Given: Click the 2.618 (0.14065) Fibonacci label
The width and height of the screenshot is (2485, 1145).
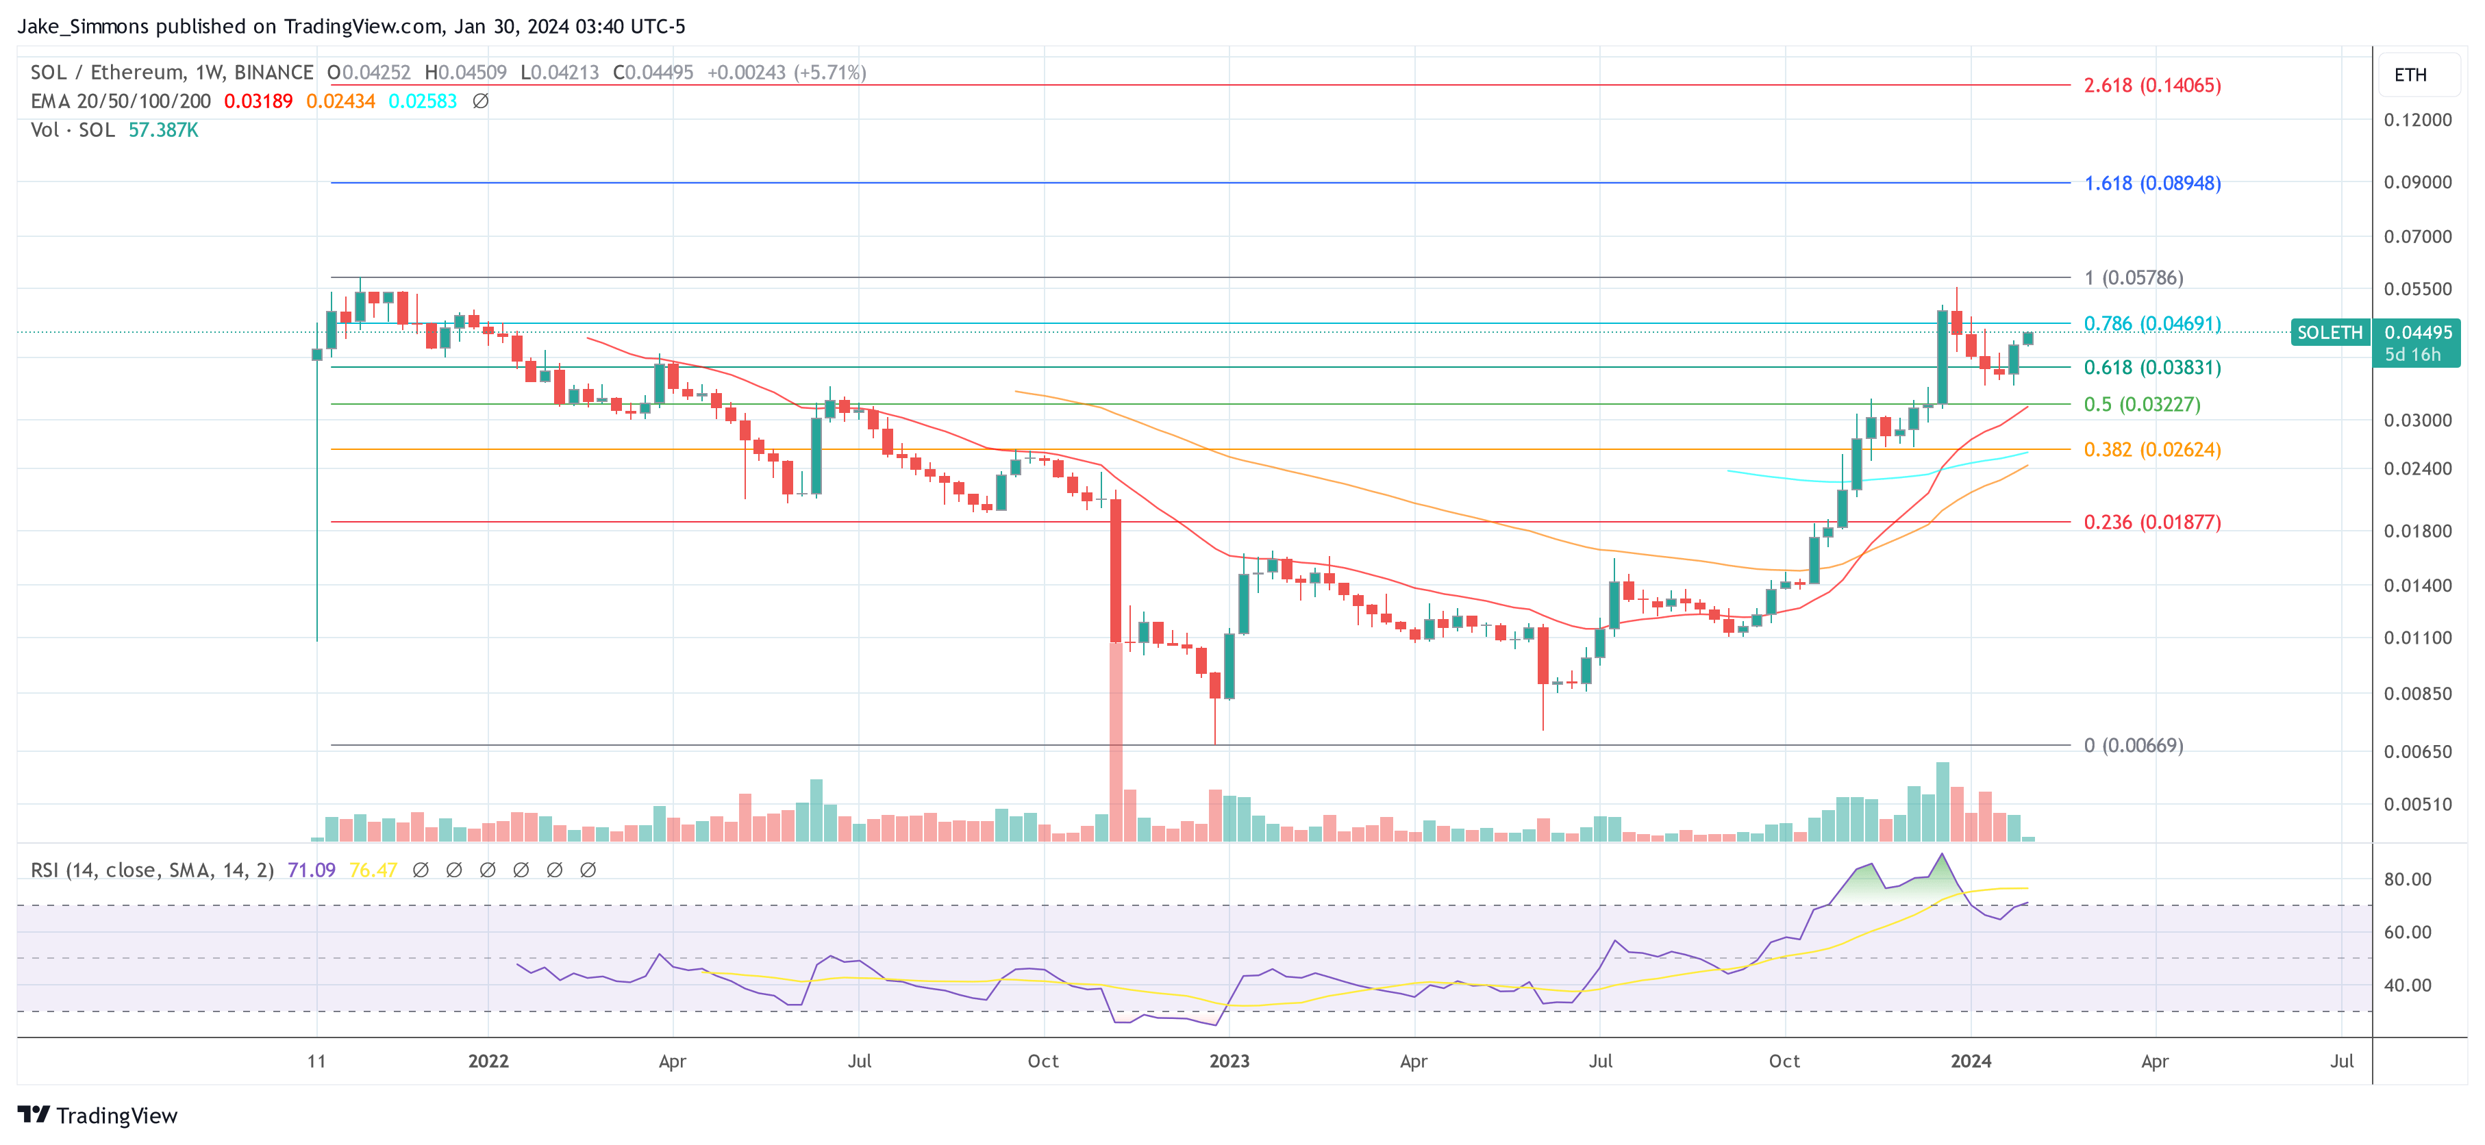Looking at the screenshot, I should point(2152,85).
